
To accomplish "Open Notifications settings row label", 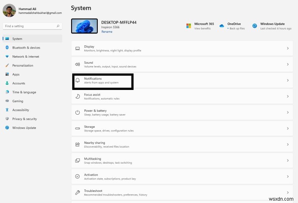I will coord(93,78).
